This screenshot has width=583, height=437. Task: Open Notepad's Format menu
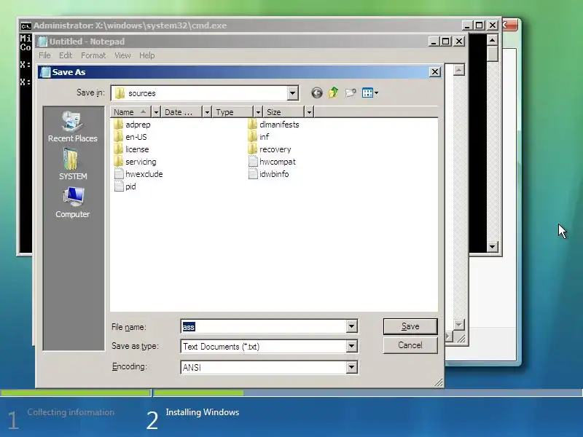pyautogui.click(x=93, y=55)
